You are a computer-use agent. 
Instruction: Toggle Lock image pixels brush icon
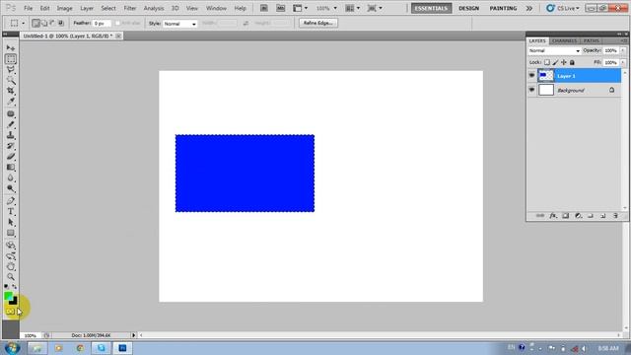[x=555, y=62]
